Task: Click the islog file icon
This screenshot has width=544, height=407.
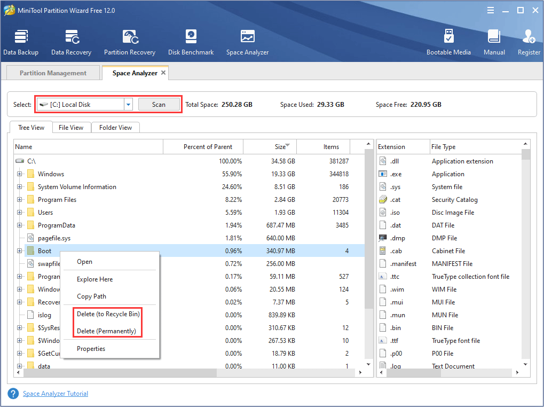Action: point(30,315)
